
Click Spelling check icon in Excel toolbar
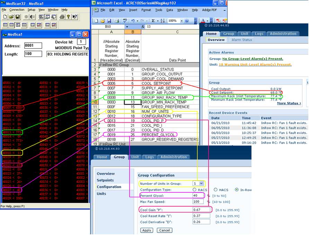[125, 21]
